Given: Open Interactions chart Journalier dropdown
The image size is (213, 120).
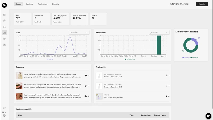Looking at the screenshot, I should tap(159, 32).
